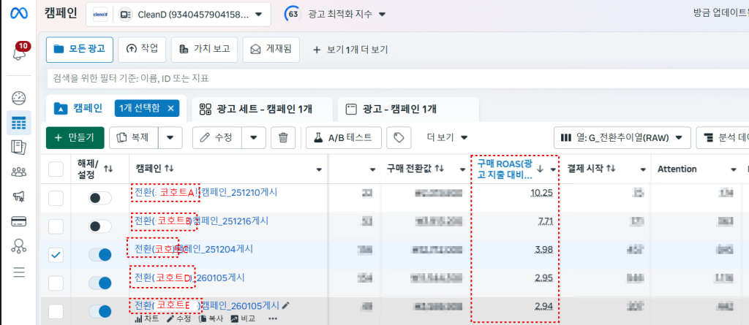Click the A/B 테스트 button
Image resolution: width=749 pixels, height=325 pixels.
pos(344,137)
